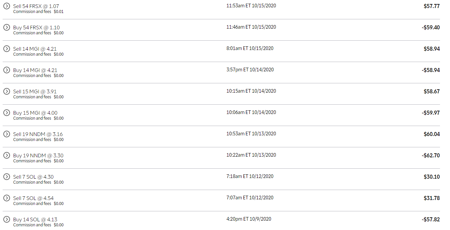Expand the Buy 14 SOL @ 4.13 trade

(7, 219)
